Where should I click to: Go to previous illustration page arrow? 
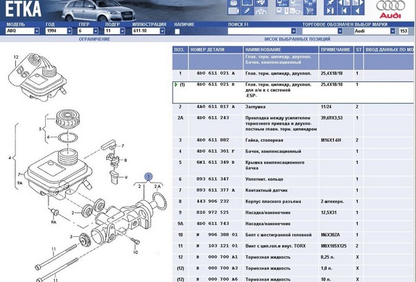click(x=345, y=3)
